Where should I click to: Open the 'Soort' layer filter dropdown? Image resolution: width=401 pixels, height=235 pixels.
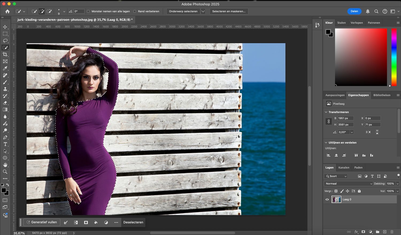(336, 176)
